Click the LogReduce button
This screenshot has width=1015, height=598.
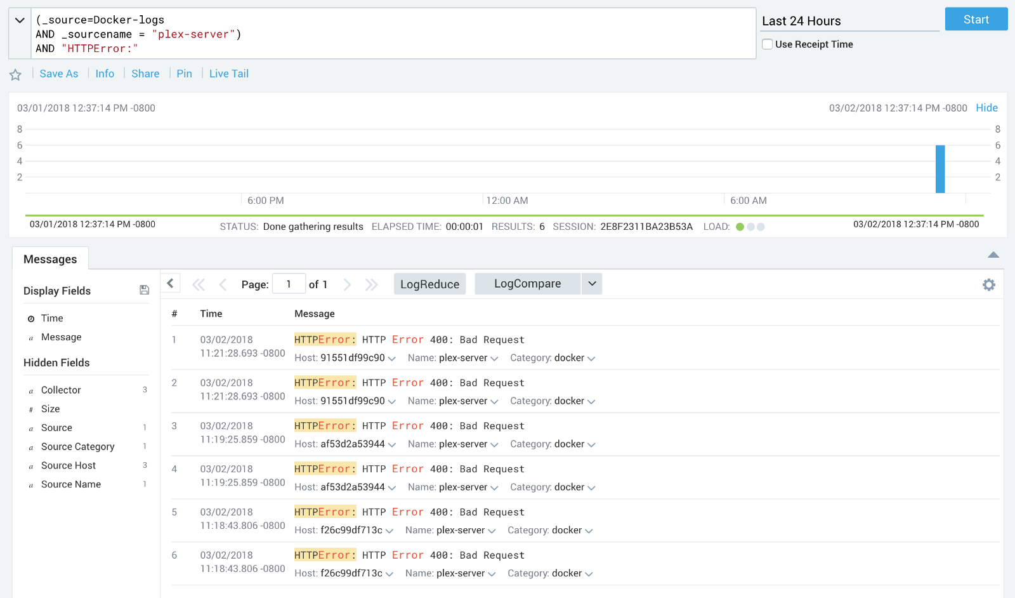tap(429, 284)
